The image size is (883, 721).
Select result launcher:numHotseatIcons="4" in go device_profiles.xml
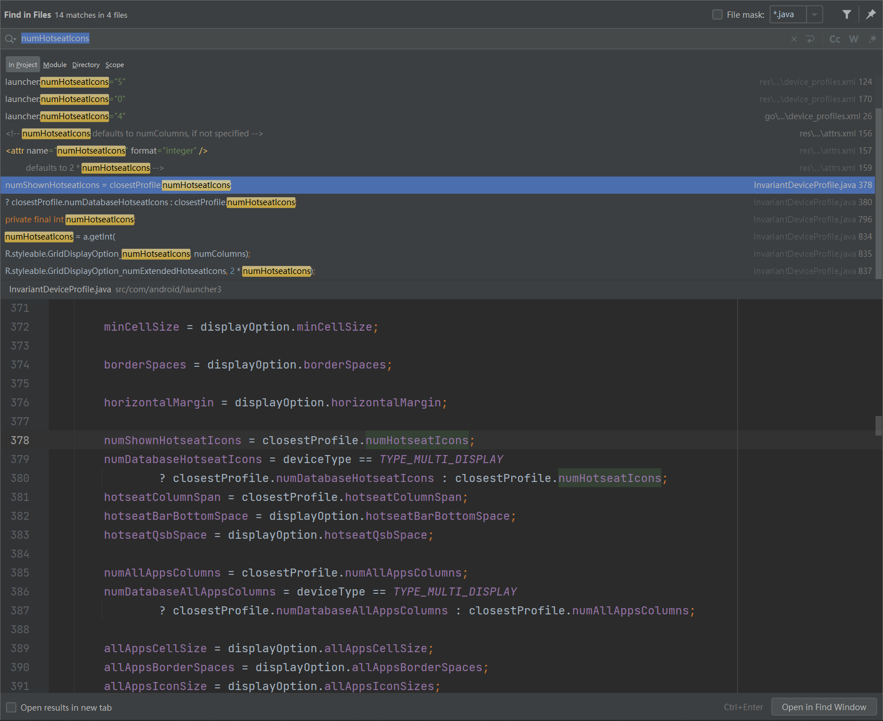pos(437,116)
